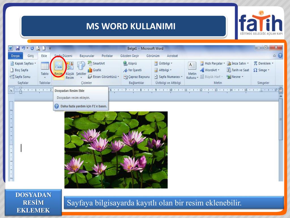Viewport: 290px width, 218px height.
Task: Click the Köprü hyperlink icon
Action: (x=125, y=63)
